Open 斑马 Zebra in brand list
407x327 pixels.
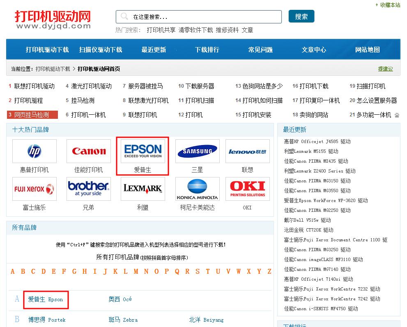click(123, 320)
